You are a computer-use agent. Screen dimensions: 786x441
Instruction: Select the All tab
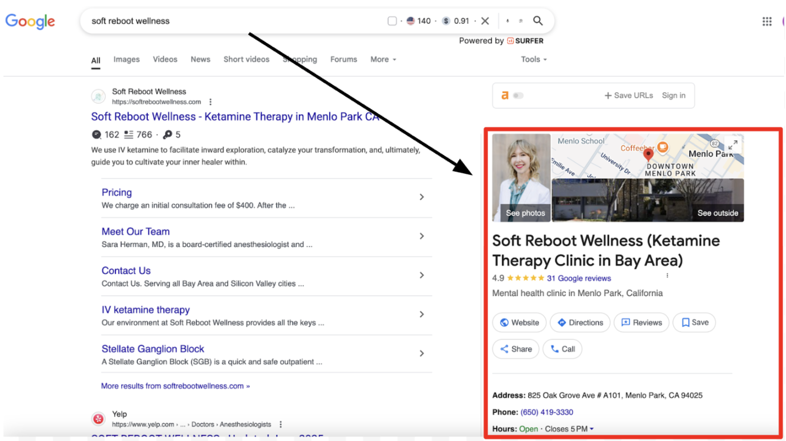pos(96,61)
